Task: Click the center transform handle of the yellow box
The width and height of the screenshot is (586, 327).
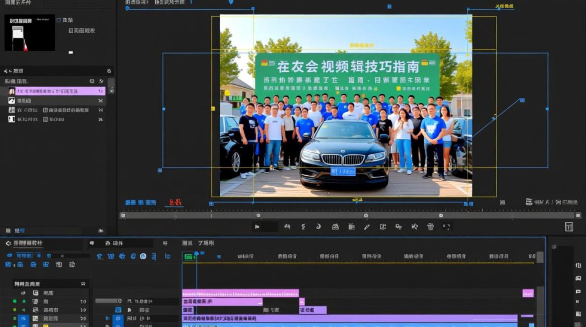Action: (357, 200)
